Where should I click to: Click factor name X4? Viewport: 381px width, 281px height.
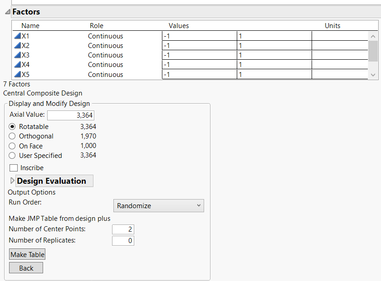(x=25, y=65)
